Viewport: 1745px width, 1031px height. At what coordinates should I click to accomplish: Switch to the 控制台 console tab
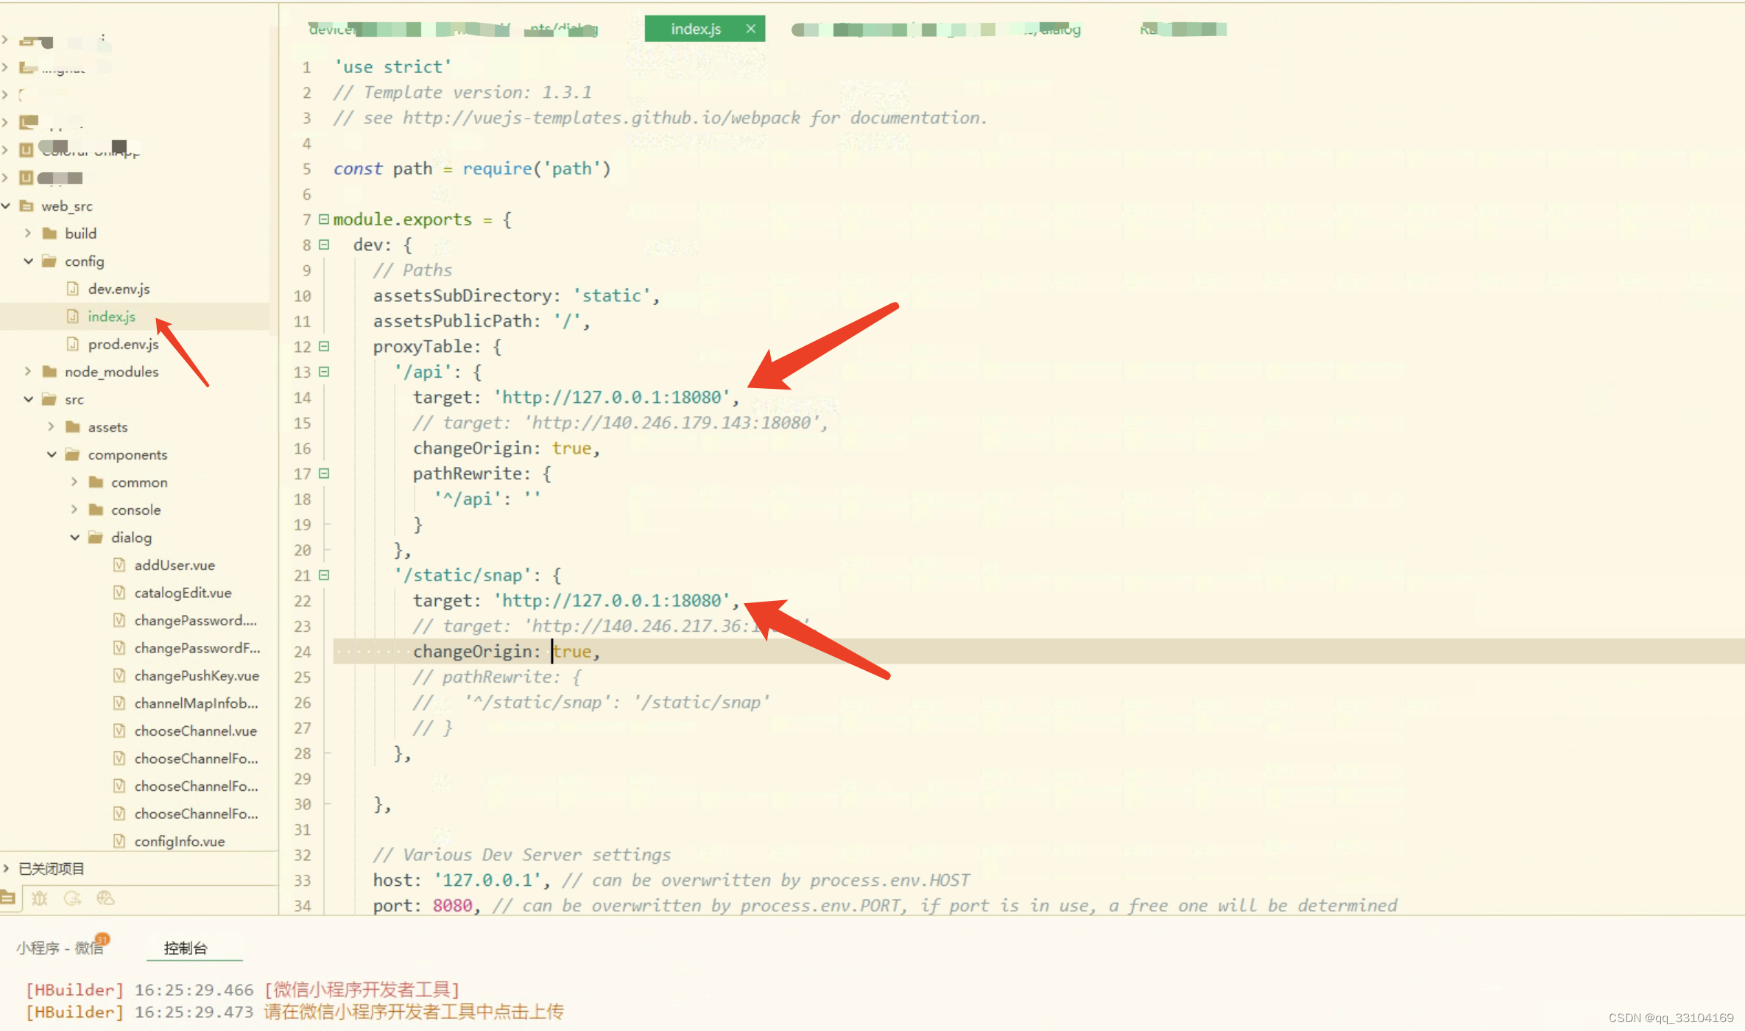coord(186,948)
